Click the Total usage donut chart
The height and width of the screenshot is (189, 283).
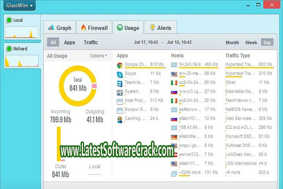(77, 85)
